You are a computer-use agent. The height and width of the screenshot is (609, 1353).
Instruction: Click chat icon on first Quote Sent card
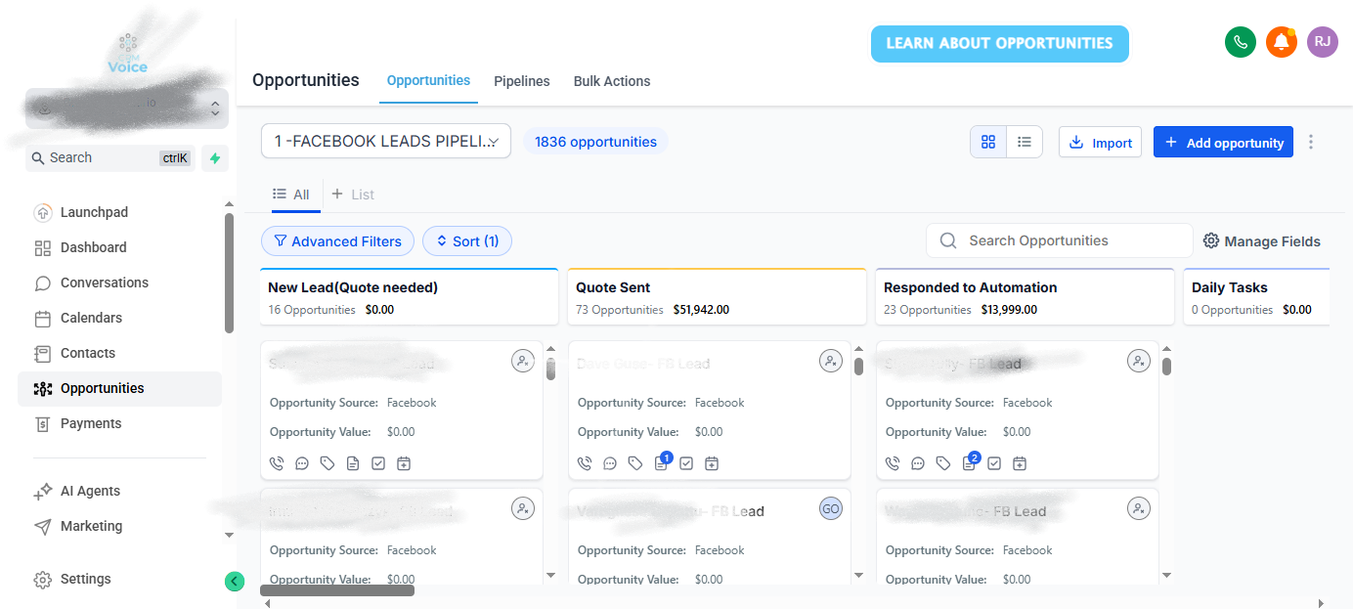tap(610, 463)
